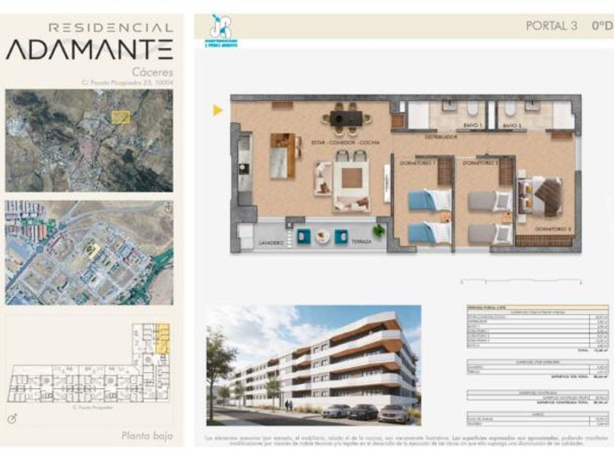This screenshot has width=614, height=460.
Task: Click the kitchen island in the living area
Action: point(283,156)
